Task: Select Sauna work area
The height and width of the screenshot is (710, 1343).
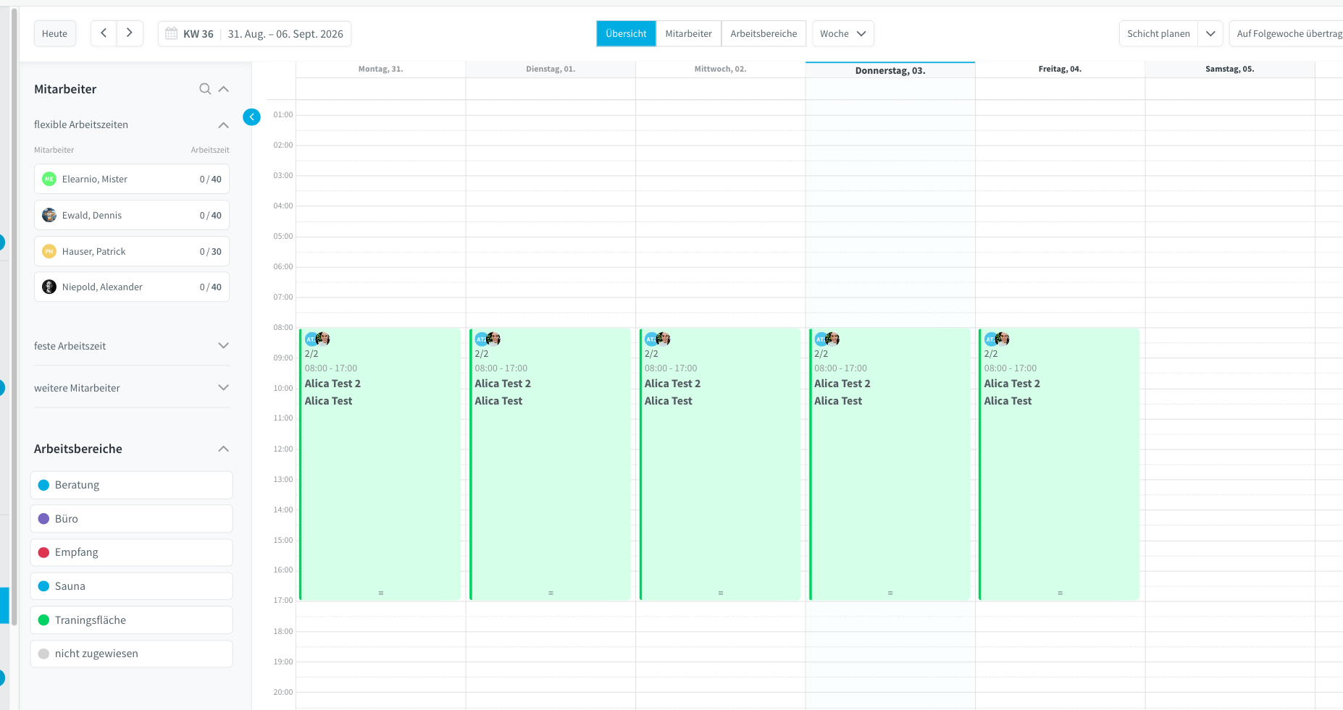Action: (x=131, y=586)
